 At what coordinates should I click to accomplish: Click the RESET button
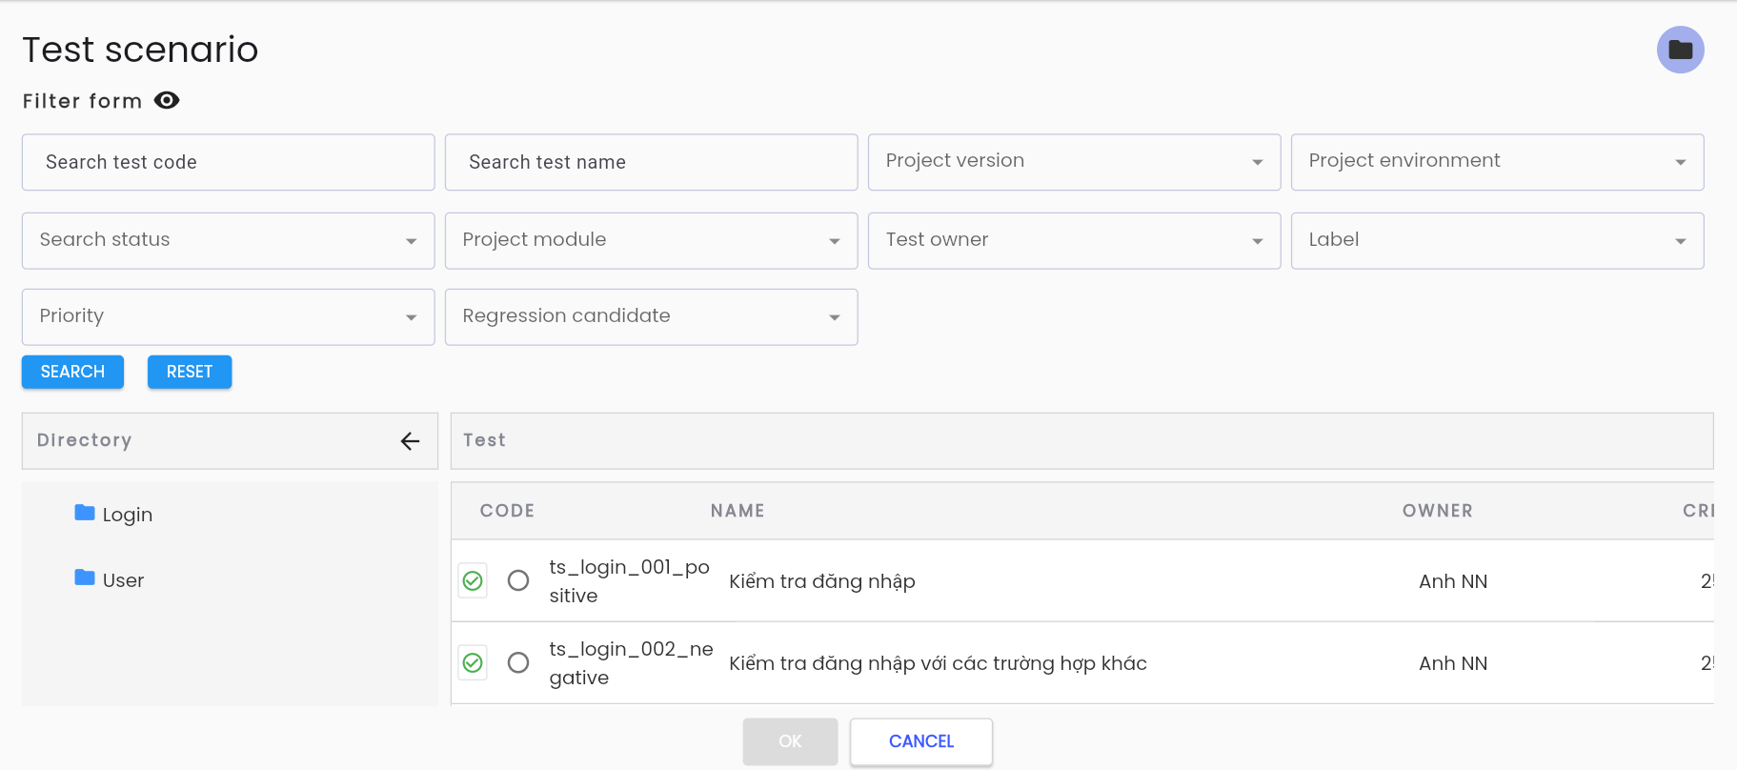click(190, 372)
